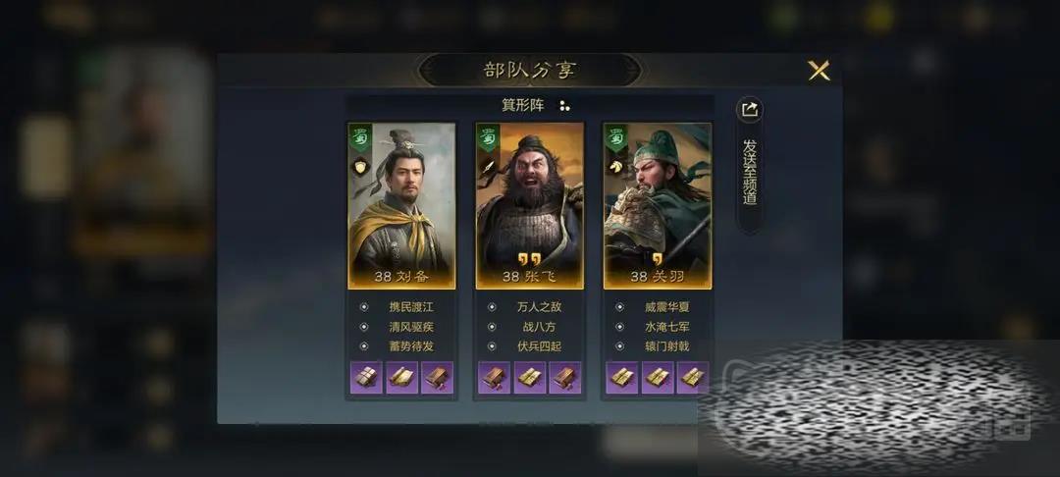
Task: Select the 万人之敌 skill bullet
Action: coord(492,307)
